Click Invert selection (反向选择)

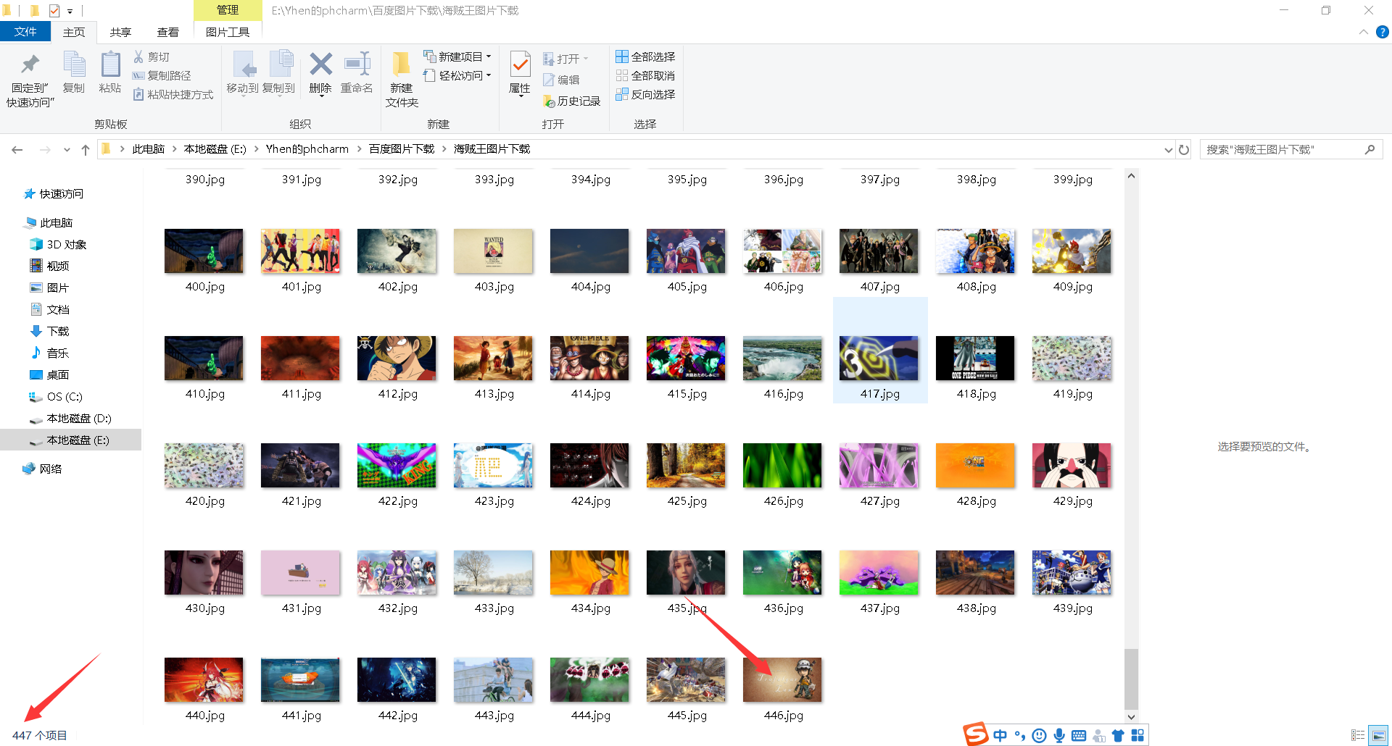point(645,94)
